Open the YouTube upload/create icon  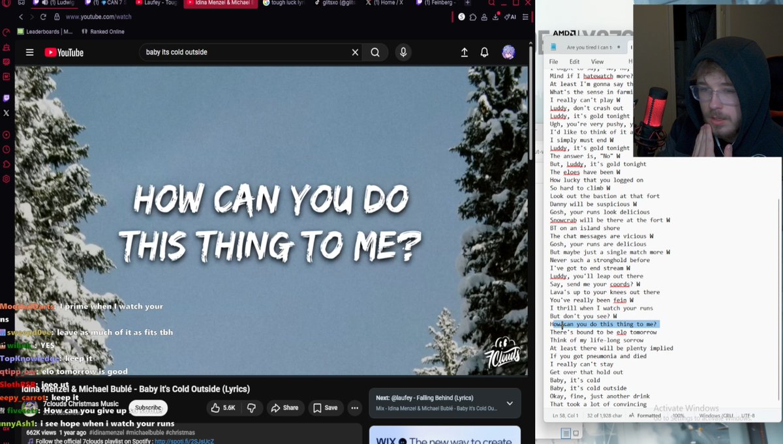[x=465, y=52]
